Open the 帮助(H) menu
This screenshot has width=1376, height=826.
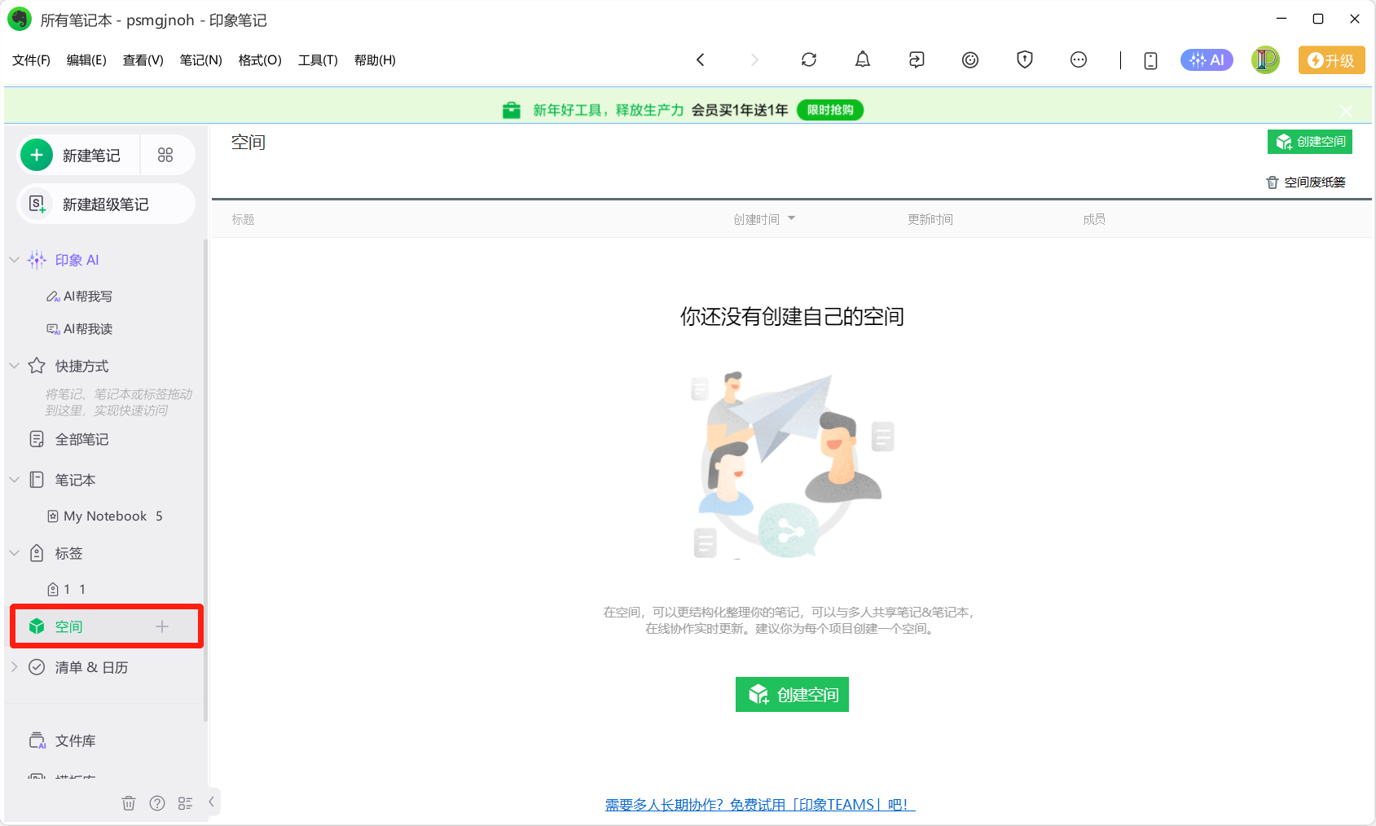[x=375, y=60]
